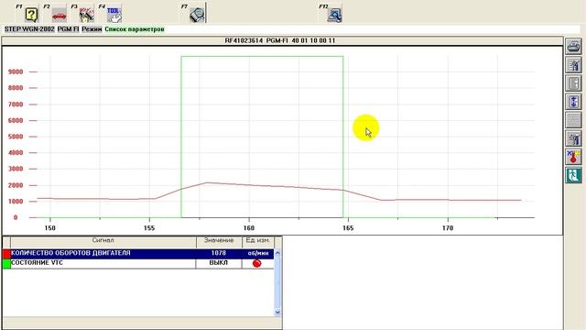Click the green exit door icon
This screenshot has height=330, width=586.
(x=573, y=175)
